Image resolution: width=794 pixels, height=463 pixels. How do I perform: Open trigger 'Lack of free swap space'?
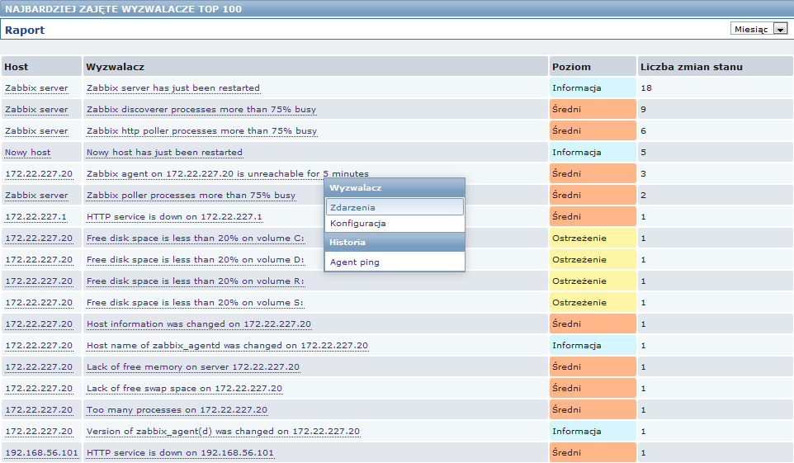pos(184,389)
